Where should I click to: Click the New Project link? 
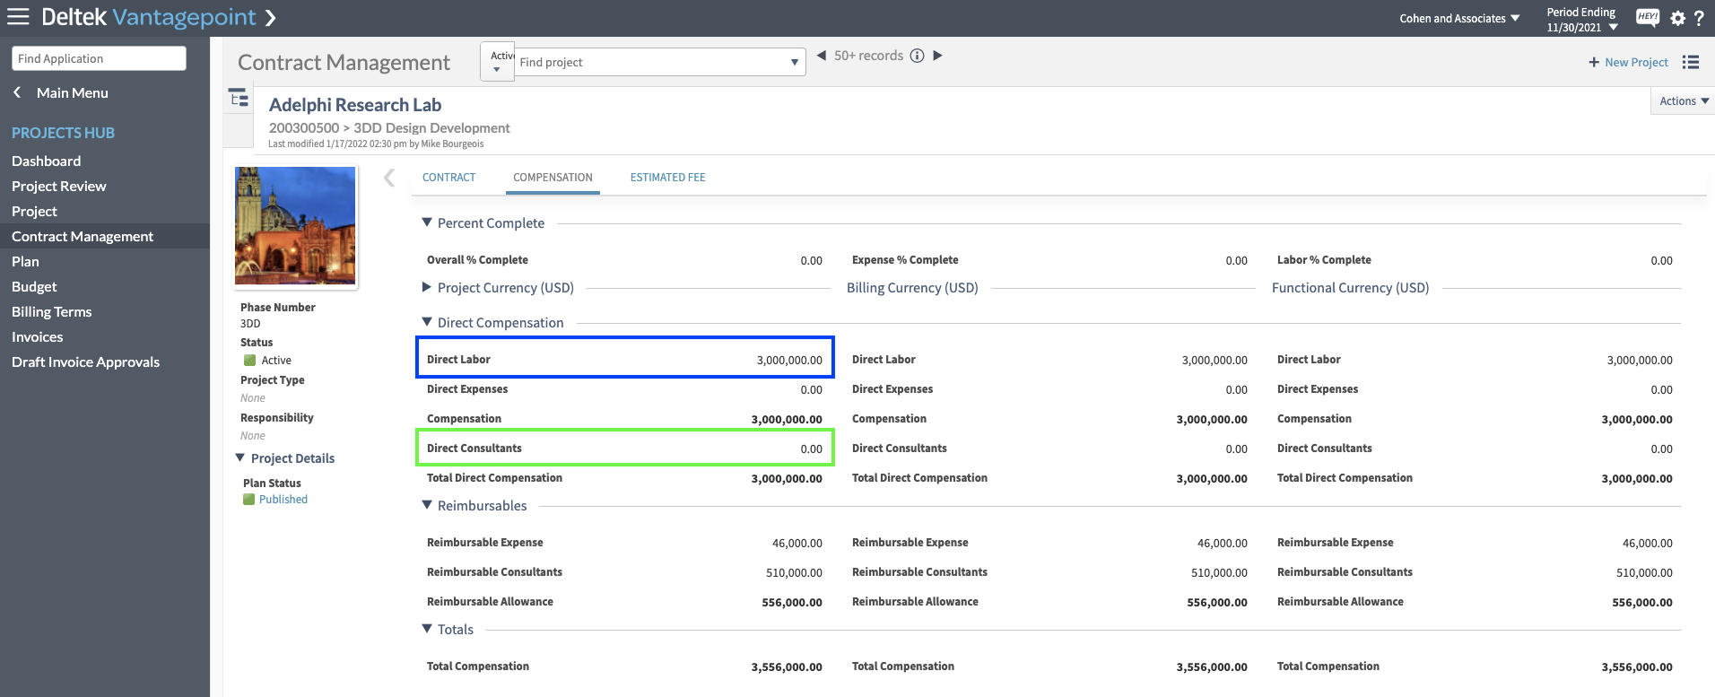pos(1636,62)
